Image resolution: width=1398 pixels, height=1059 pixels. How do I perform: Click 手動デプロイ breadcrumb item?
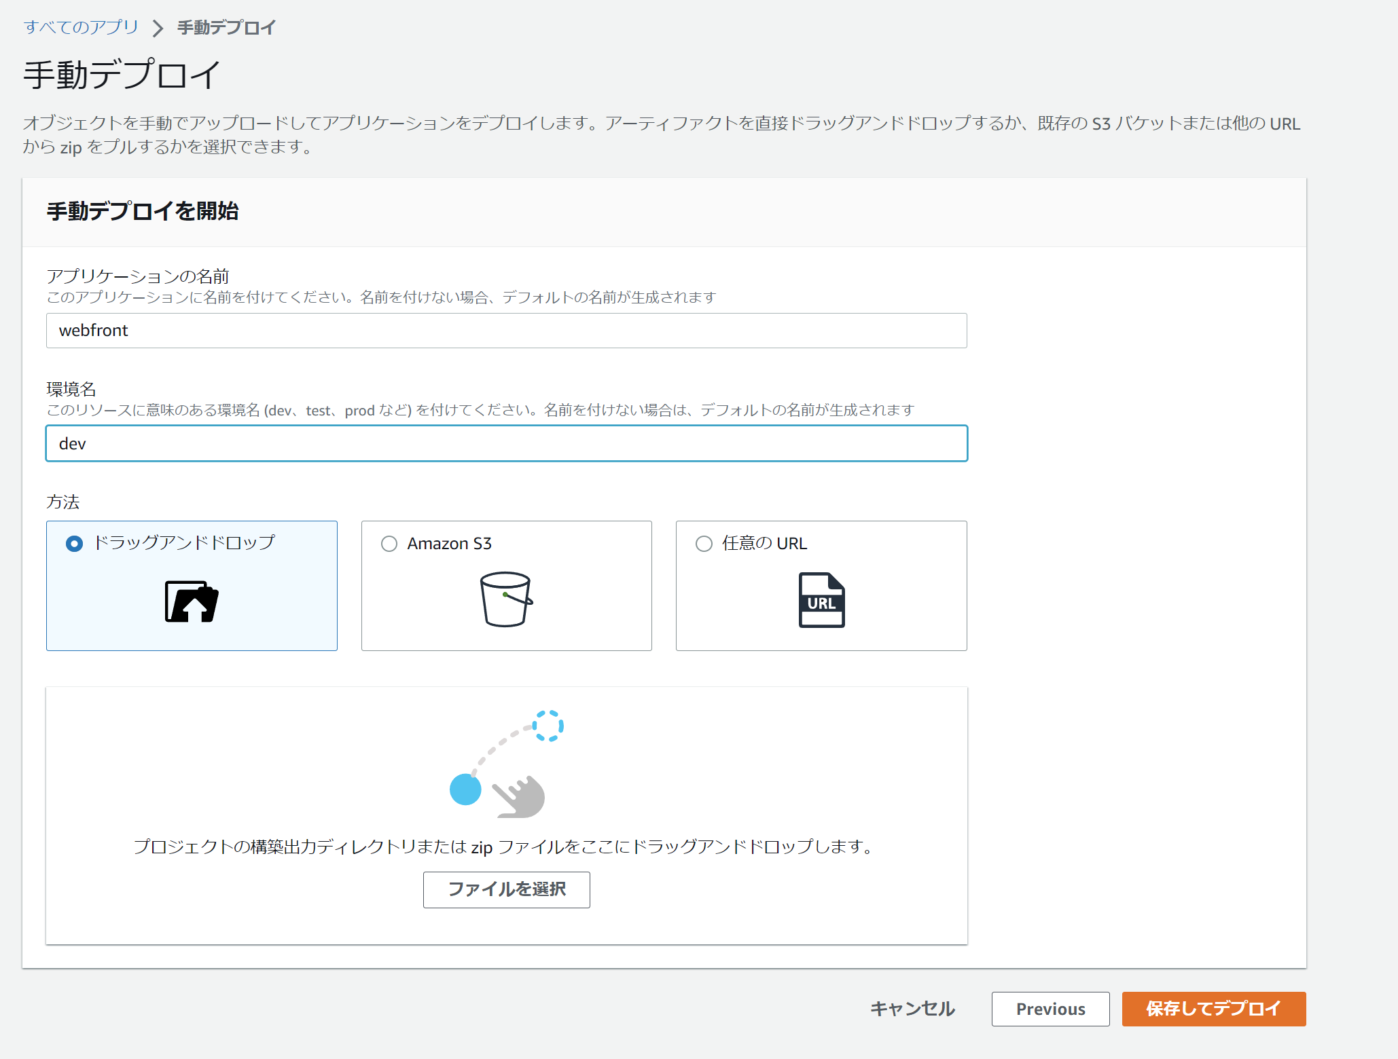pos(226,28)
